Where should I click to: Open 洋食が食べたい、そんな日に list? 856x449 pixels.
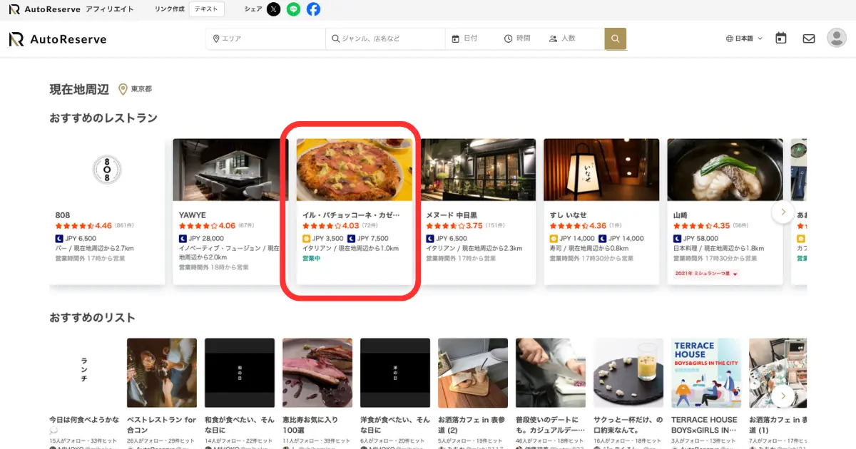click(395, 373)
